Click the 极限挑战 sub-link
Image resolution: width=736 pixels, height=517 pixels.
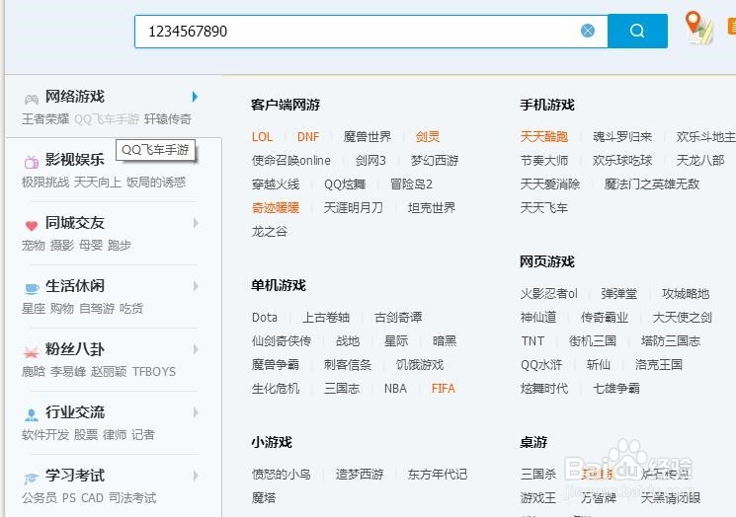pyautogui.click(x=45, y=182)
